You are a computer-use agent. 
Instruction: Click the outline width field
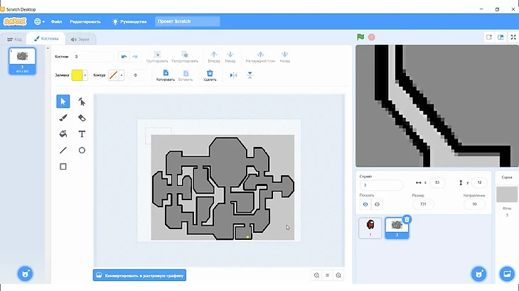(139, 75)
